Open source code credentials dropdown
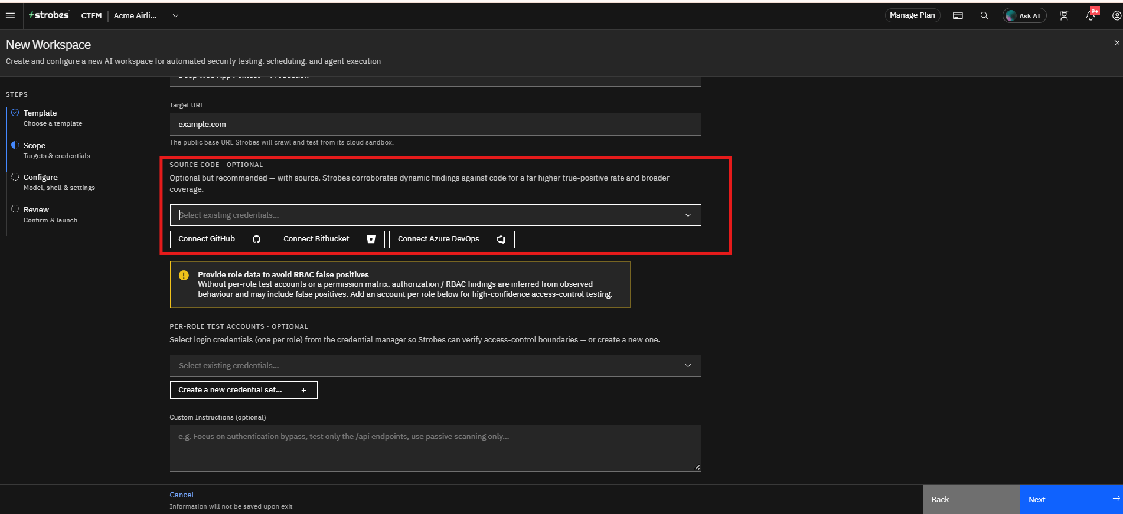 click(x=435, y=215)
